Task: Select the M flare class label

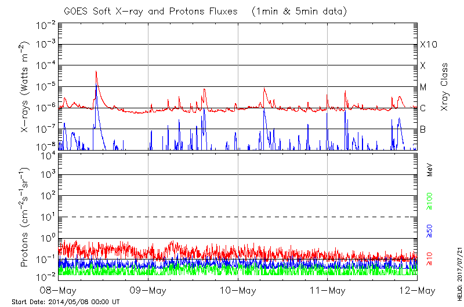Action: 423,87
